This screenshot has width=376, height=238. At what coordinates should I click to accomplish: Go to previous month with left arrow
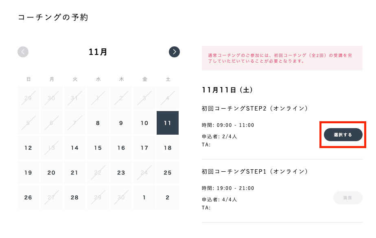23,52
